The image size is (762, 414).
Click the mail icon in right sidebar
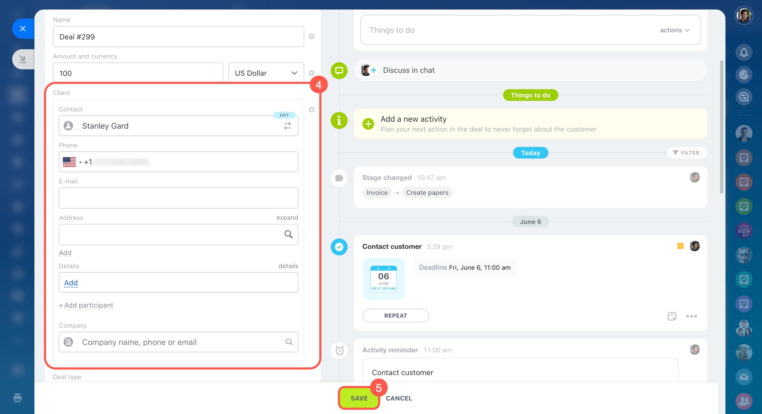(x=743, y=377)
